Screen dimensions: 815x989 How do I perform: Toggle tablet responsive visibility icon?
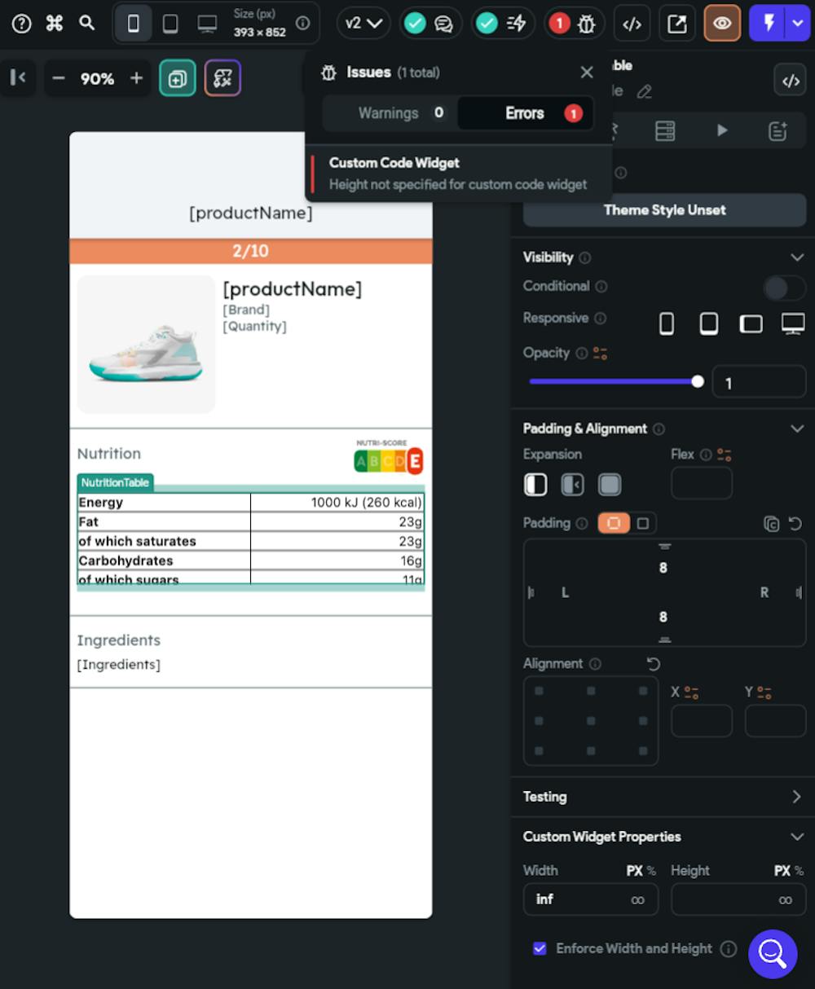click(708, 323)
